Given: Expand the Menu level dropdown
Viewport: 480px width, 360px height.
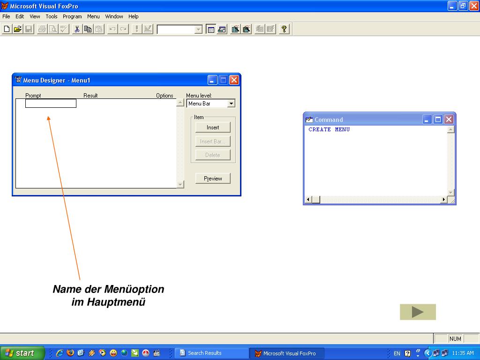Looking at the screenshot, I should point(231,104).
